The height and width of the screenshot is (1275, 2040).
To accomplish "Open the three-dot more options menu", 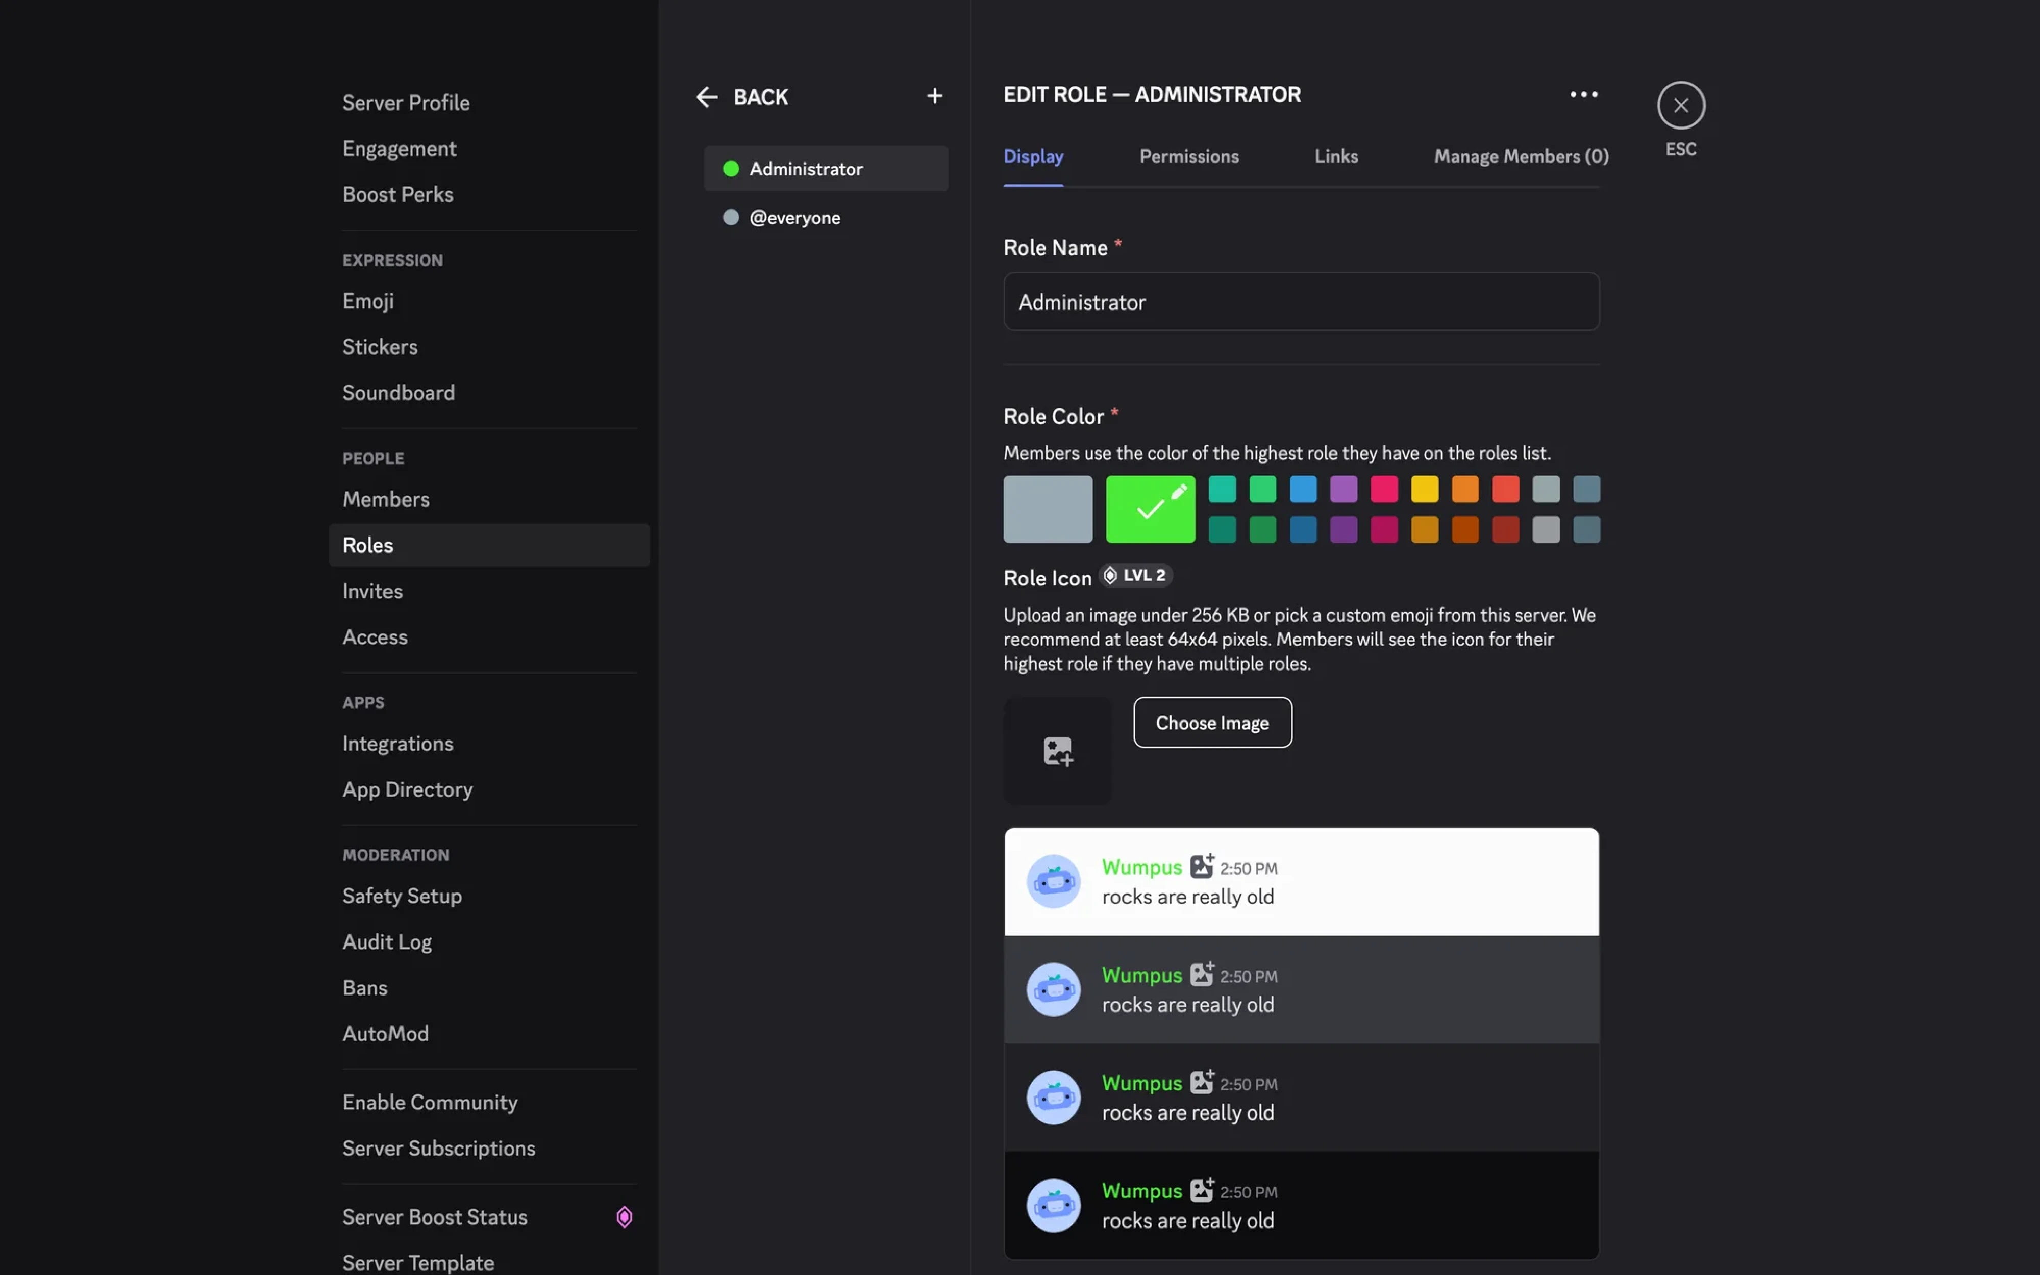I will tap(1583, 94).
